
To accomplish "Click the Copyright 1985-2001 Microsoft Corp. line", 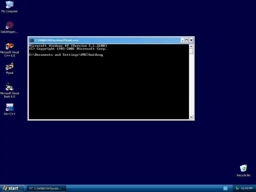I will pos(68,49).
